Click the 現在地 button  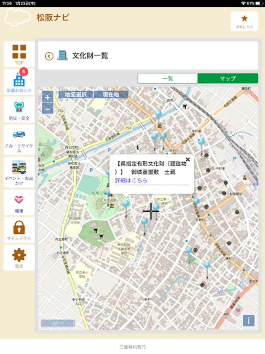pos(111,94)
